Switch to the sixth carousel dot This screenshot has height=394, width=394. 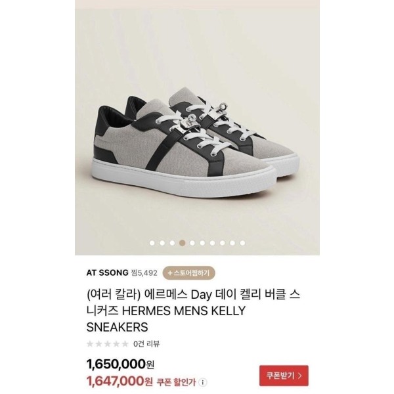click(202, 243)
